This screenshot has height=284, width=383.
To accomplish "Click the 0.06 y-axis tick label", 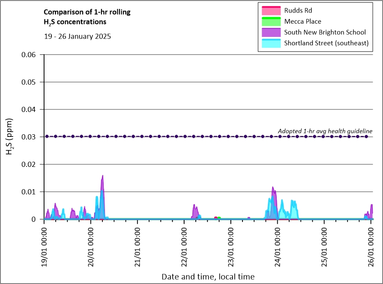I will click(30, 54).
